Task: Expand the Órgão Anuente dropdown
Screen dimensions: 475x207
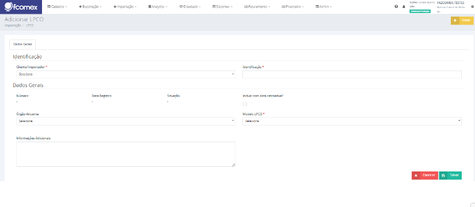Action: point(126,121)
